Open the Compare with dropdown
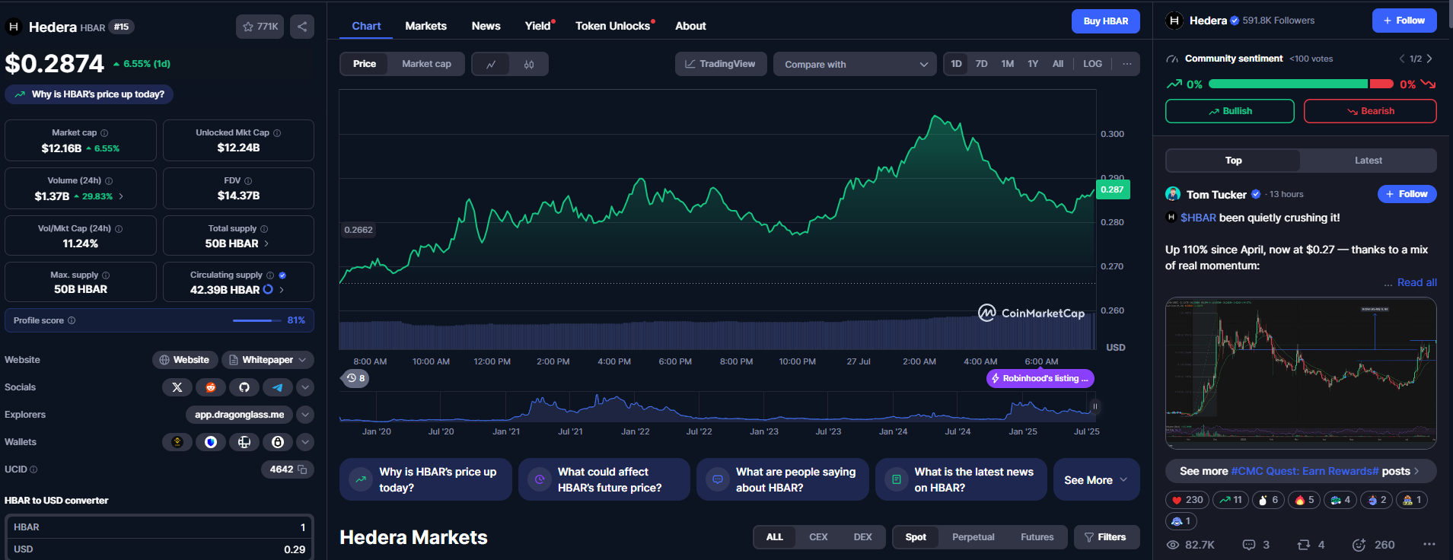This screenshot has height=560, width=1453. click(856, 65)
